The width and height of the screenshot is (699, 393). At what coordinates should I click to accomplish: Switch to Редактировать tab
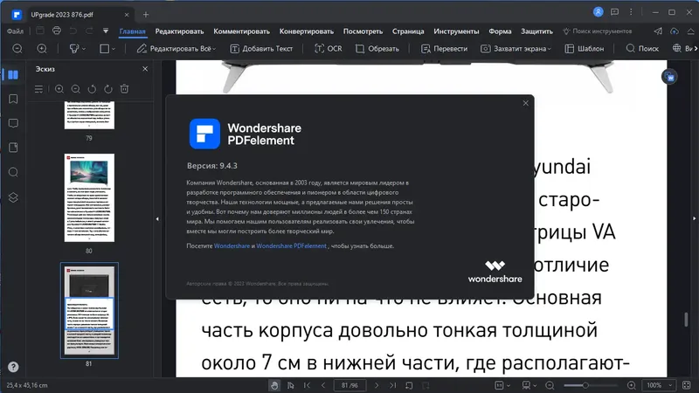click(179, 31)
